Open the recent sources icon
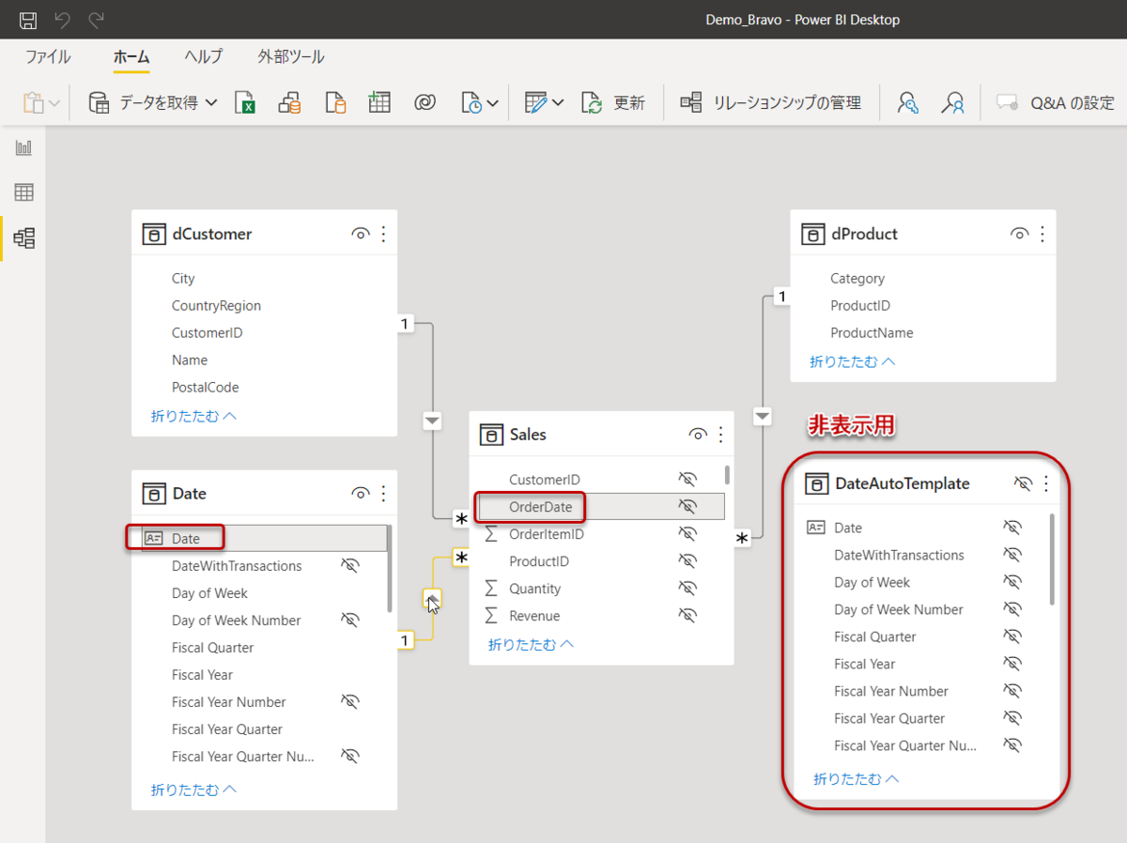Image resolution: width=1127 pixels, height=843 pixels. point(472,103)
